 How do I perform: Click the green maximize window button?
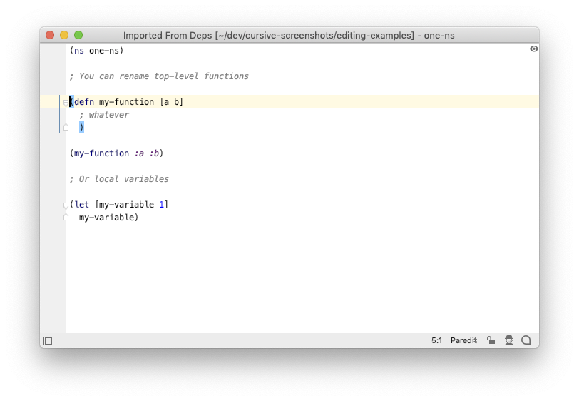(78, 35)
